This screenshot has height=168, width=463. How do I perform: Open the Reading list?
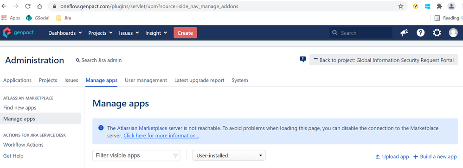(449, 18)
